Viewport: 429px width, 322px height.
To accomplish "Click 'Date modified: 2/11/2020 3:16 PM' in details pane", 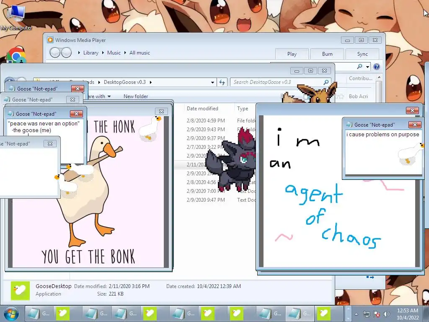I will (112, 286).
